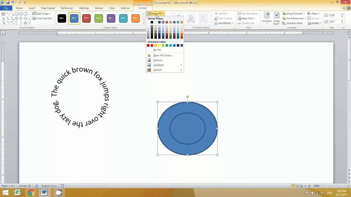
Task: Click the Redo icon in title bar
Action: pos(20,2)
